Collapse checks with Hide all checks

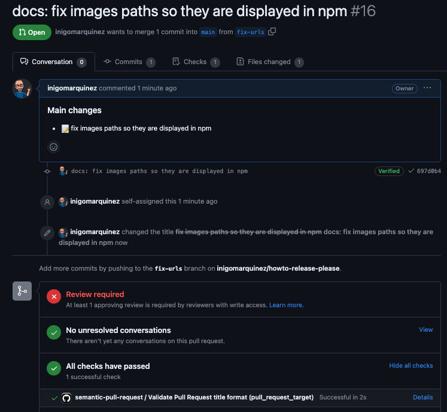410,365
